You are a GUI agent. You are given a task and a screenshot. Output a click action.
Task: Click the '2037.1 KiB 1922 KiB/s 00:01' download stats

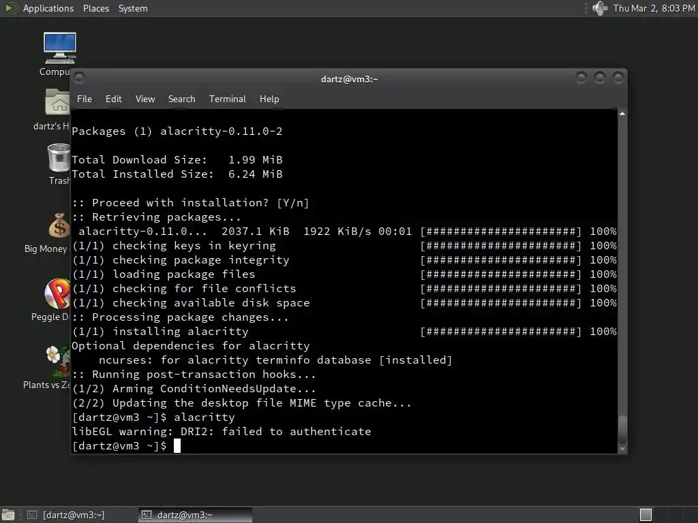[316, 232]
